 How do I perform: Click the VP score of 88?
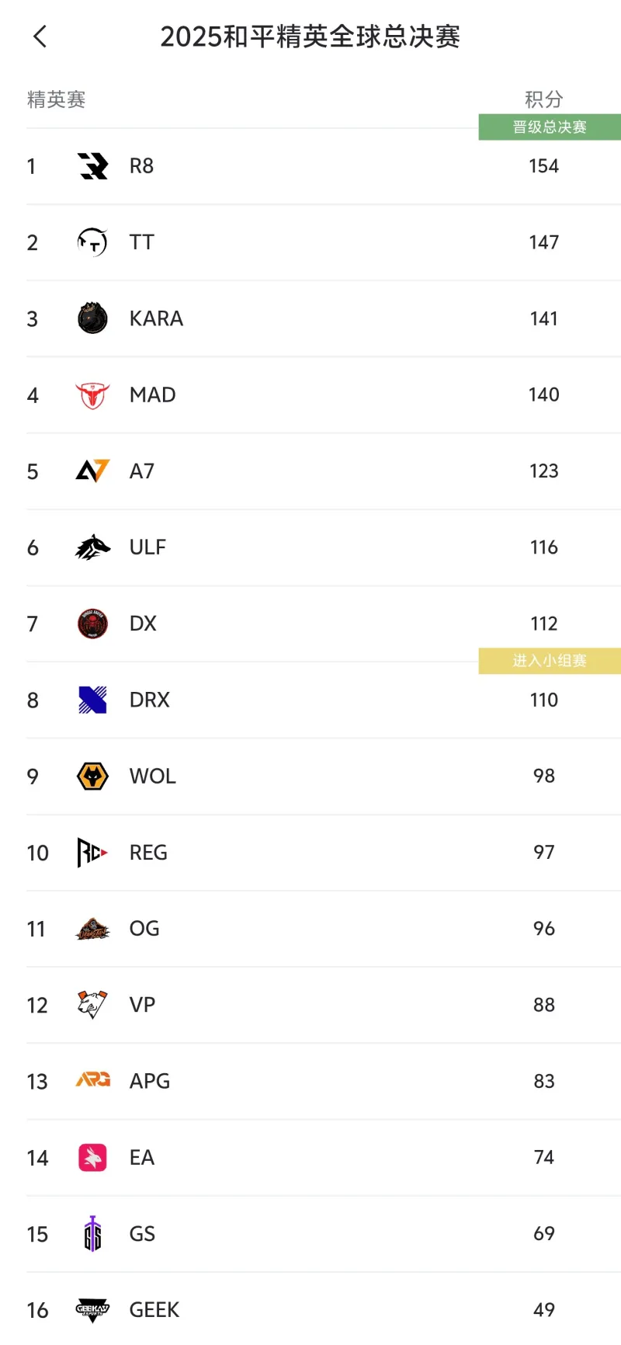(543, 1005)
